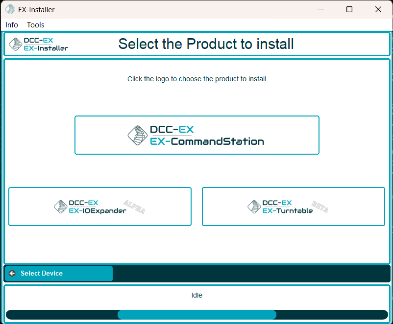Click the Idle status label
This screenshot has width=393, height=324.
pyautogui.click(x=196, y=295)
